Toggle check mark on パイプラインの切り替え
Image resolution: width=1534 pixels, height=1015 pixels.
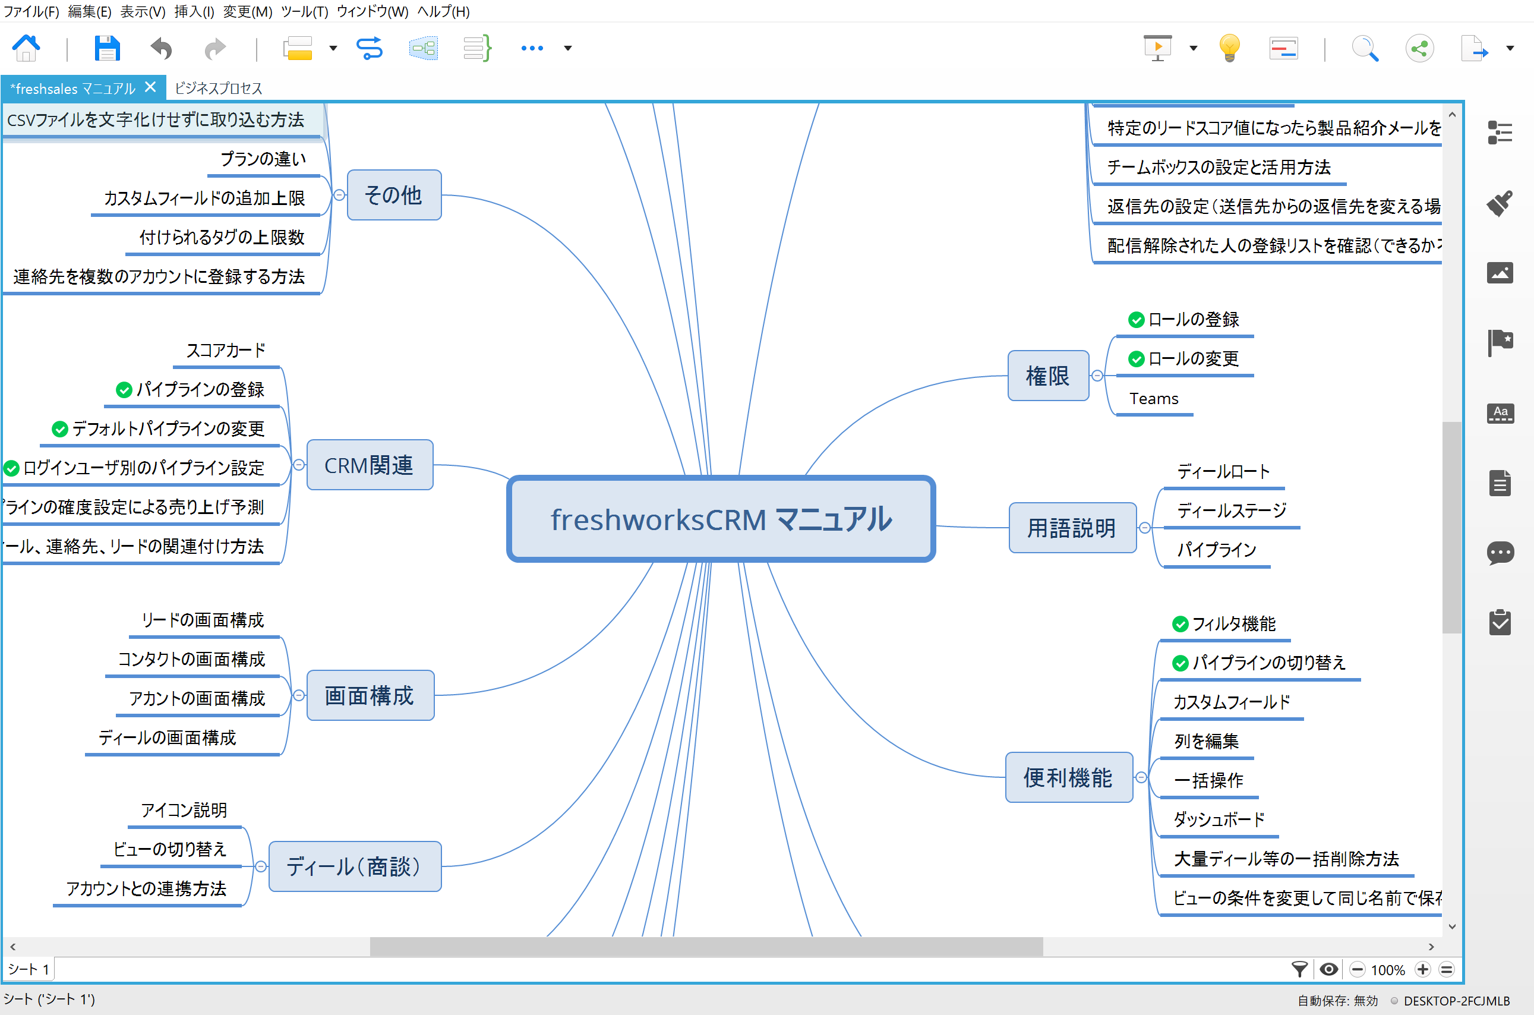coord(1180,664)
